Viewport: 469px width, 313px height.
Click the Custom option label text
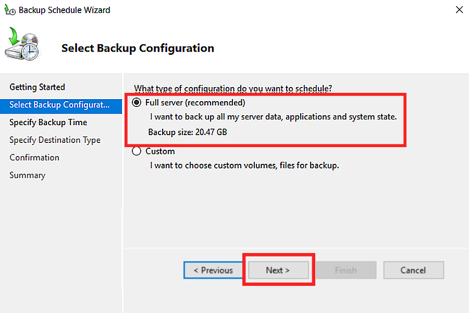pos(160,151)
